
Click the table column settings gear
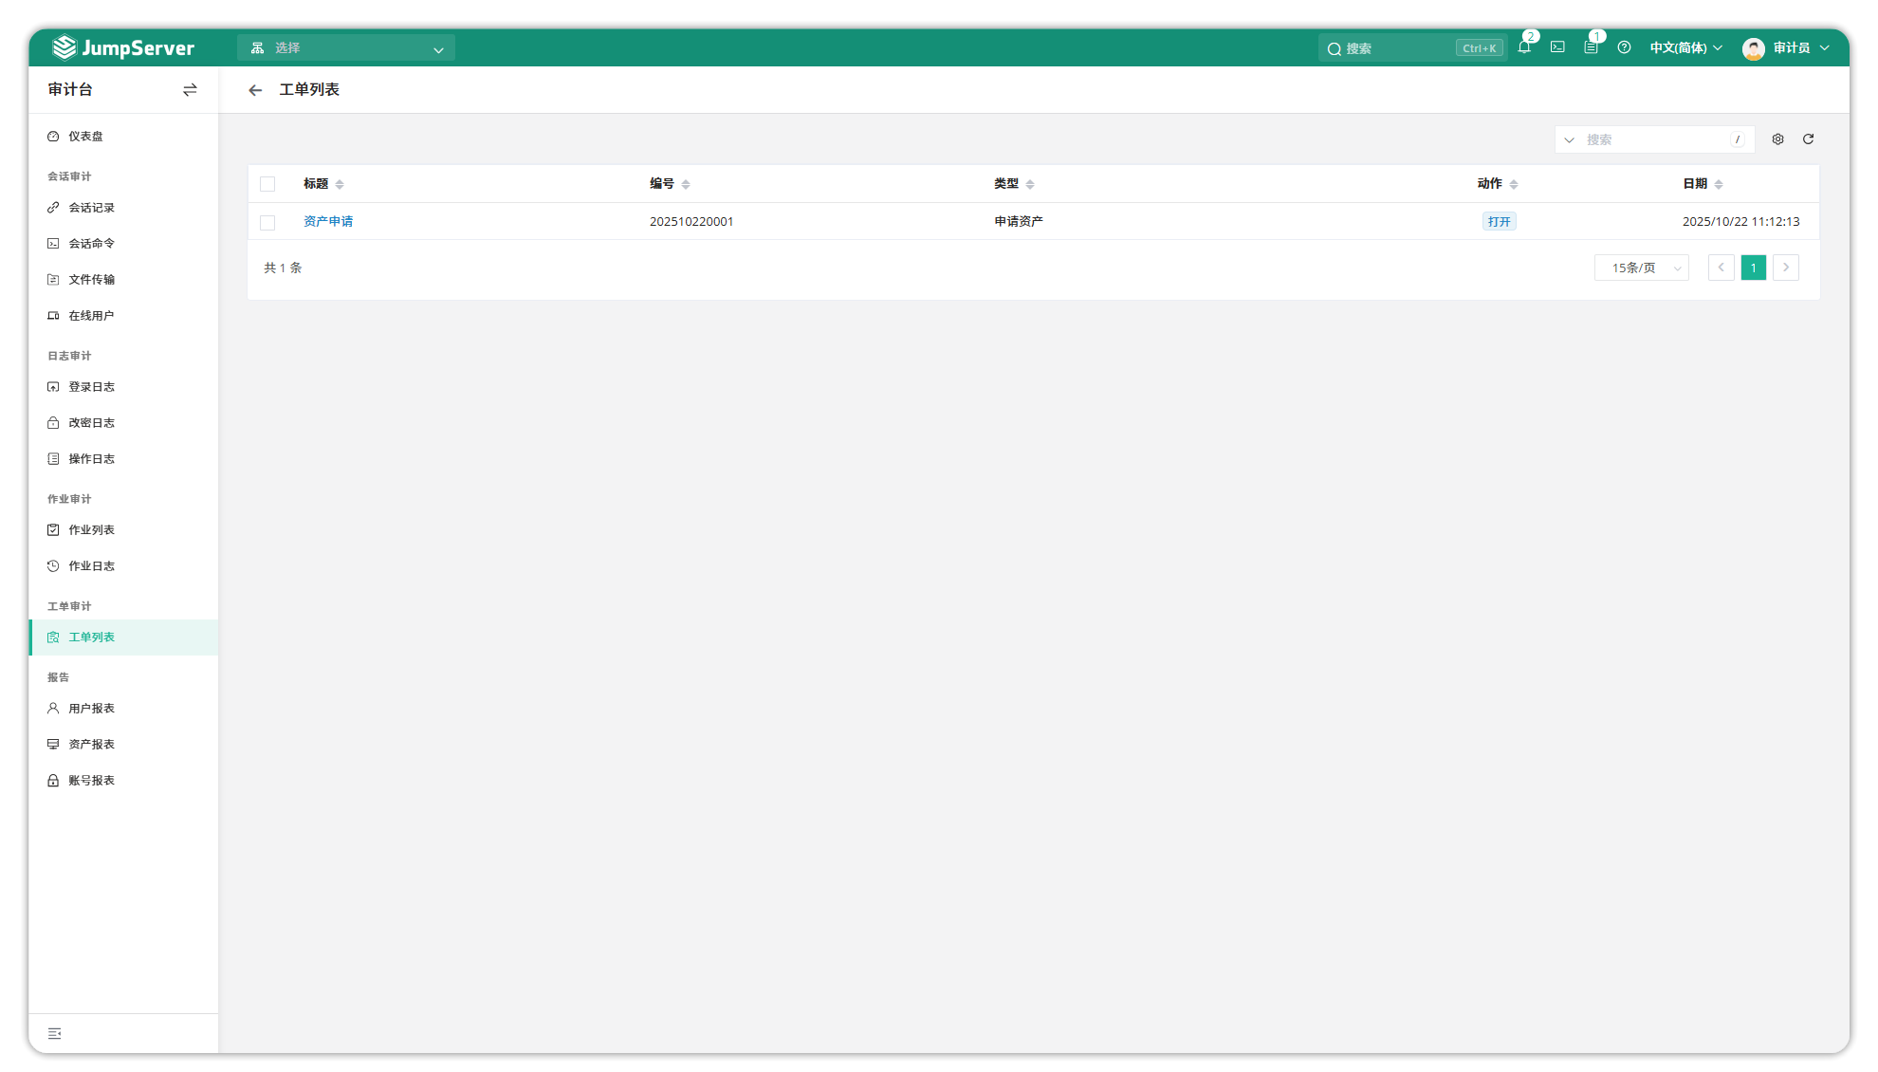[x=1777, y=139]
